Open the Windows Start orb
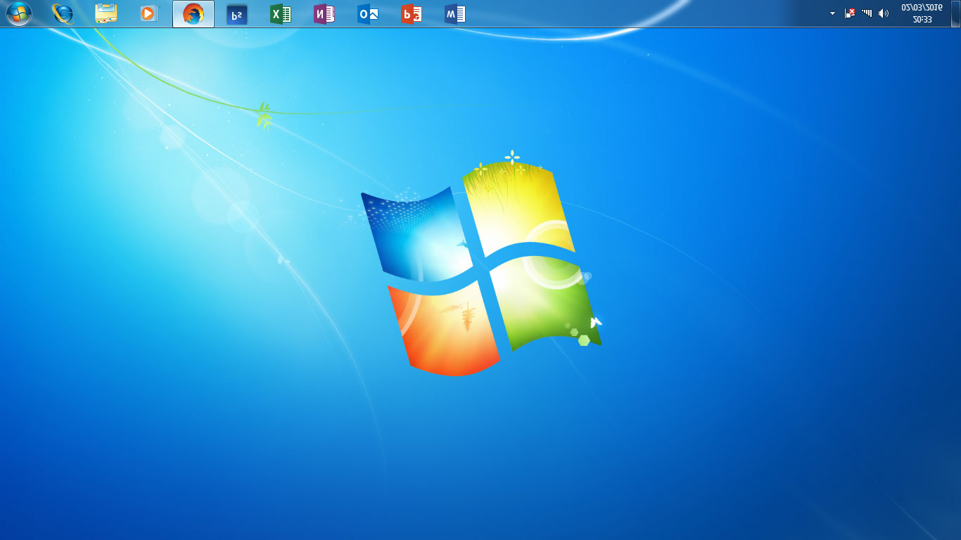This screenshot has height=540, width=961. pyautogui.click(x=19, y=13)
